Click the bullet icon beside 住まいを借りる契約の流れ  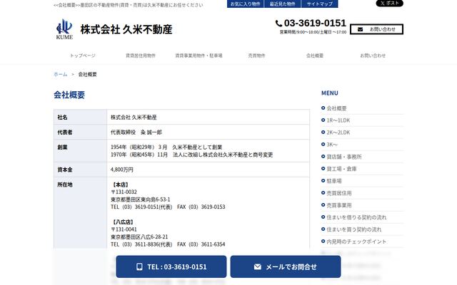click(x=323, y=217)
